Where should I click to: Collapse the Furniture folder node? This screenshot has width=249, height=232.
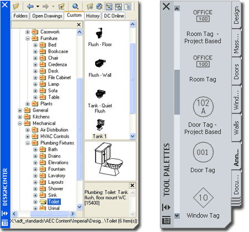tap(28, 38)
